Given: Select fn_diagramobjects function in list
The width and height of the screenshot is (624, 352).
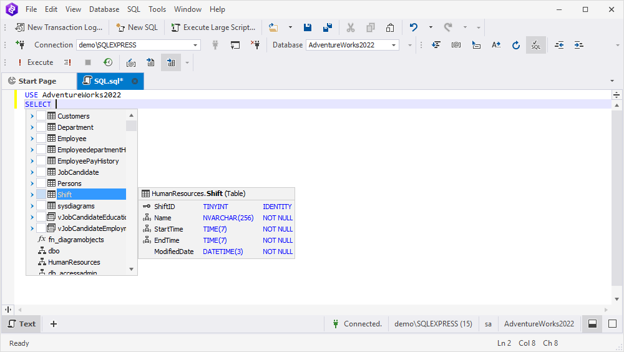Looking at the screenshot, I should point(76,239).
